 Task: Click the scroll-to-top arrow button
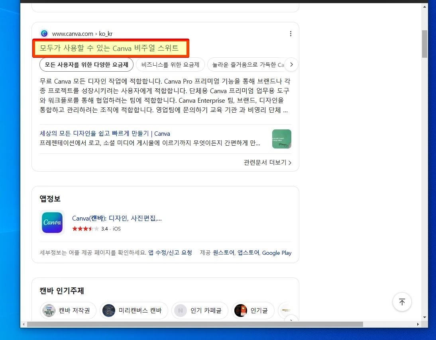pos(402,302)
